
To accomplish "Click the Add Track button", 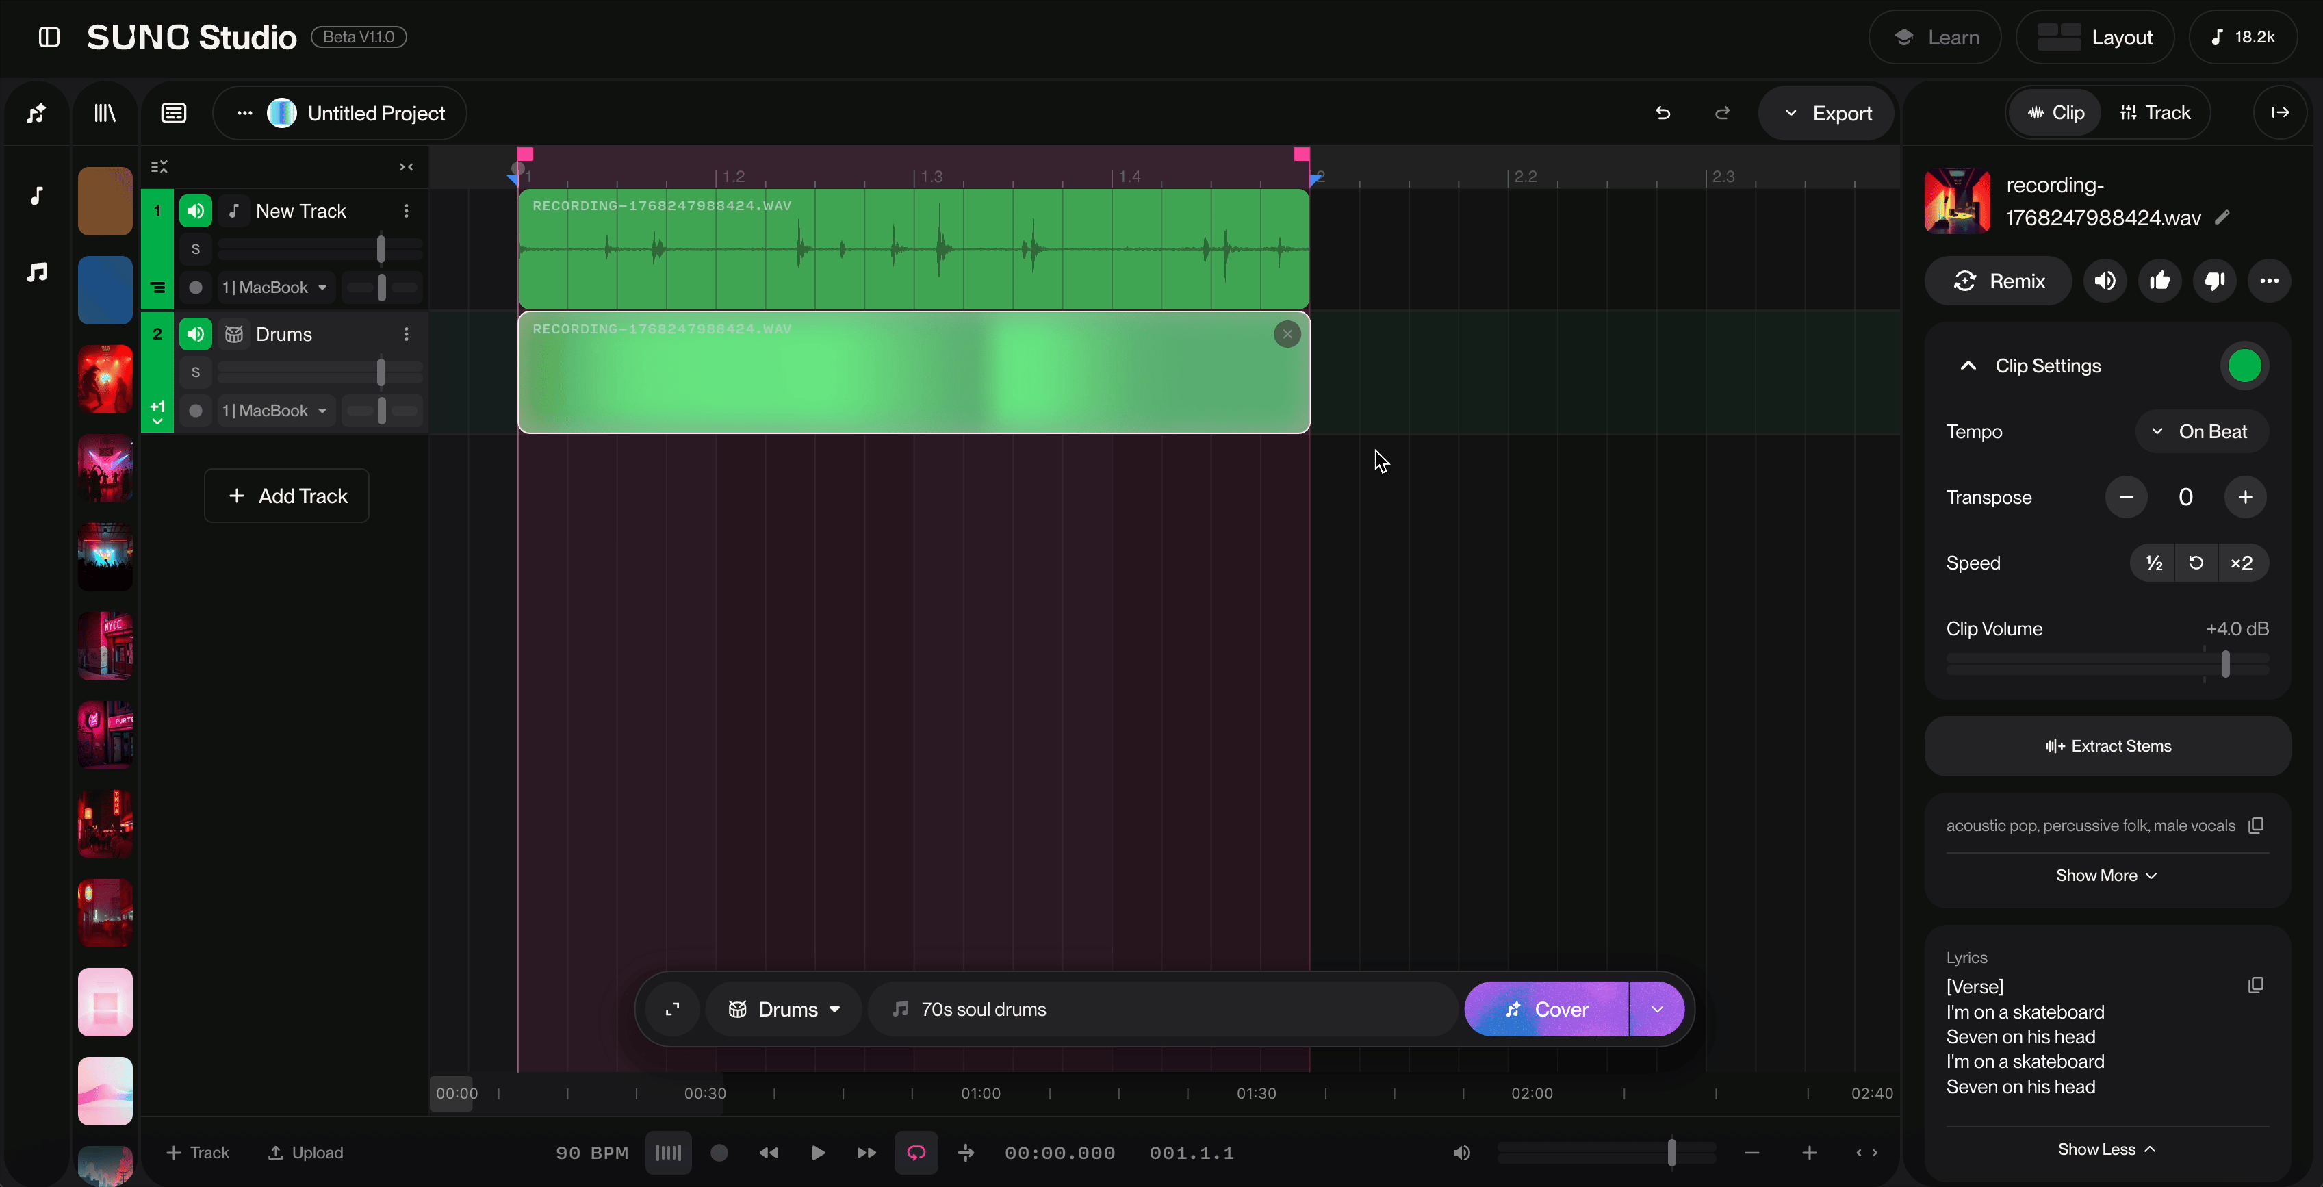I will click(287, 496).
